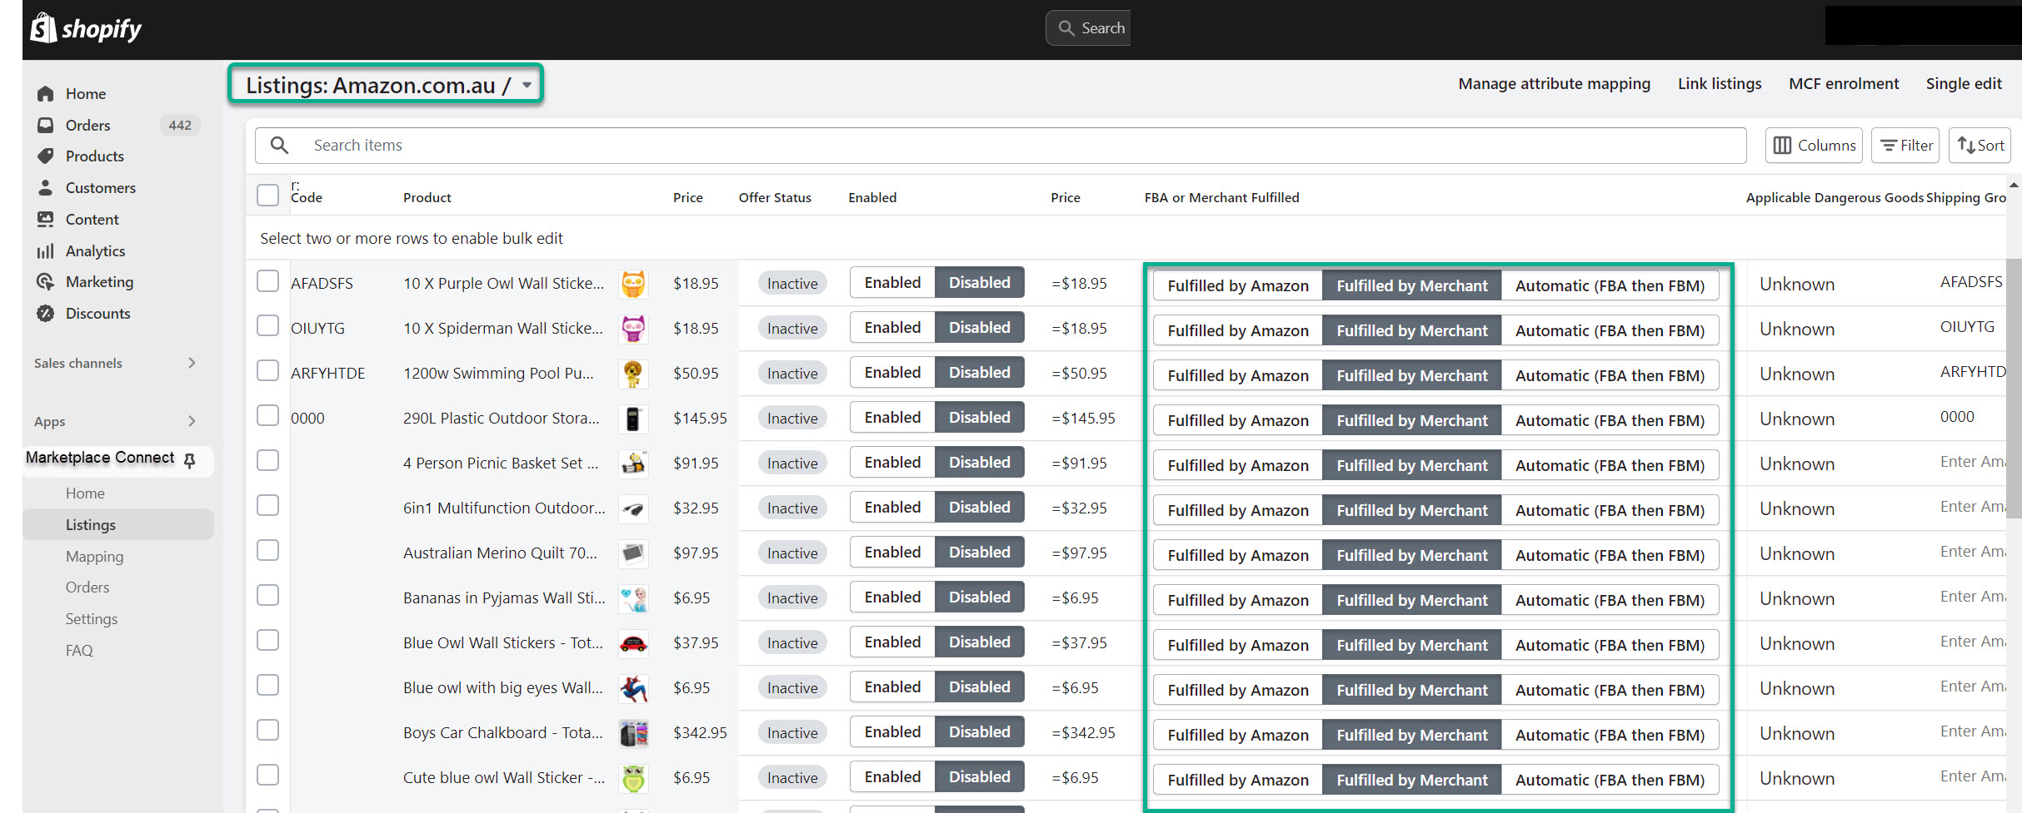Choose Fulfilled by Amazon for OIUYTG
Image resolution: width=2022 pixels, height=813 pixels.
[x=1238, y=331]
